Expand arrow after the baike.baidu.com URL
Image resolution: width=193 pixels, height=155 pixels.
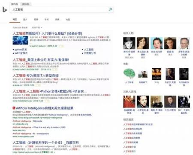(x=54, y=152)
